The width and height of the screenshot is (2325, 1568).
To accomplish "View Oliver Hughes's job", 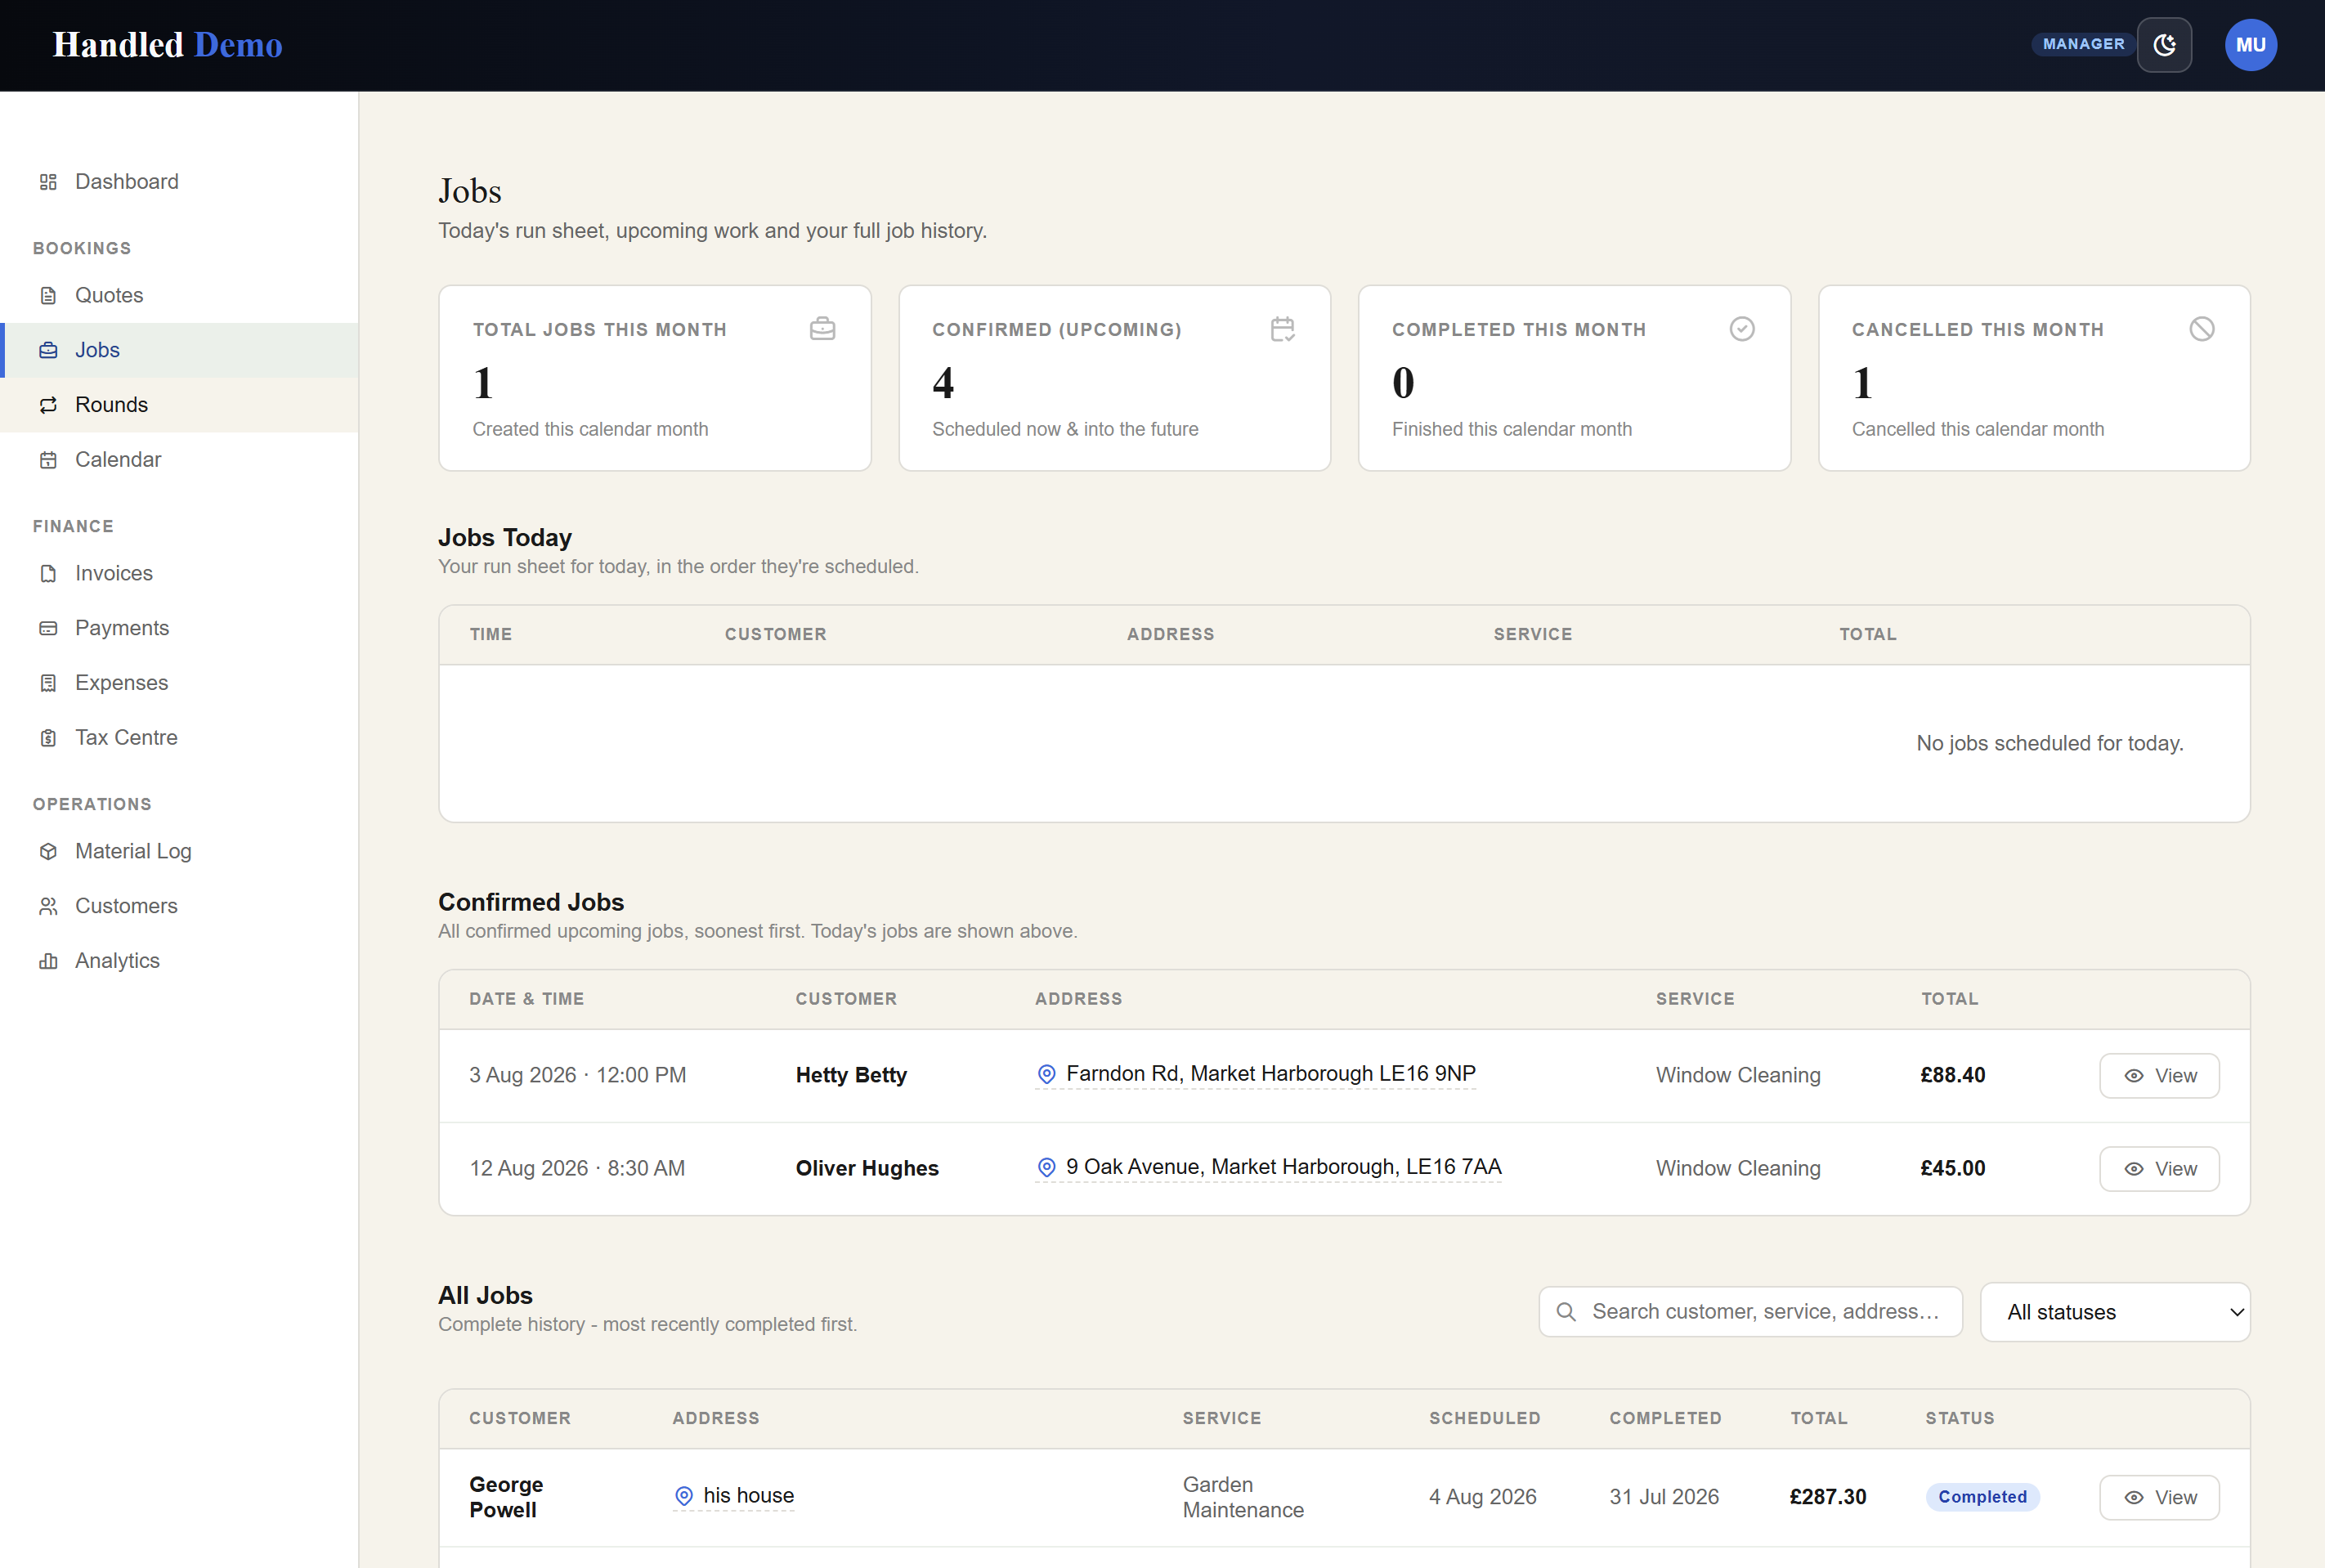I will pos(2159,1169).
